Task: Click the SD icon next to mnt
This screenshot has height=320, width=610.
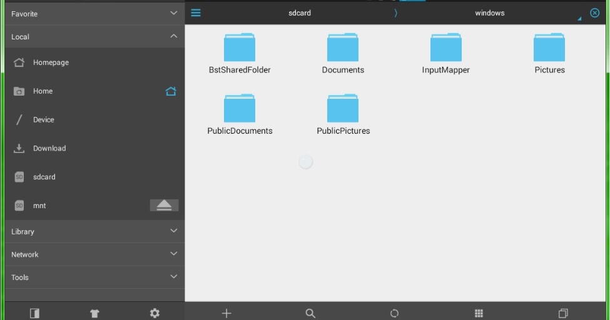Action: (x=19, y=205)
